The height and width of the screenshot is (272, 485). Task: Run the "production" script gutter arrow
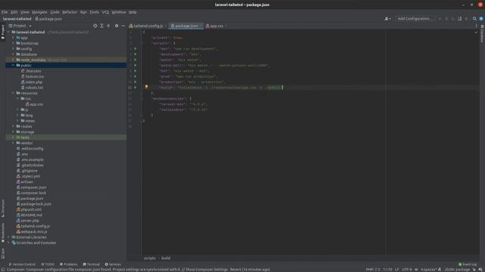pyautogui.click(x=135, y=82)
